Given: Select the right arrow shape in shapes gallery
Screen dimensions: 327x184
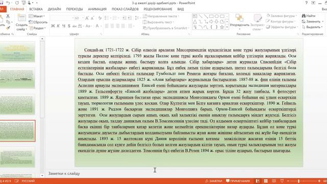Looking at the screenshot, I should [211, 21].
